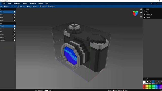Pick the first white swatch in the grayscale row
162x91 pixels.
tap(144, 84)
